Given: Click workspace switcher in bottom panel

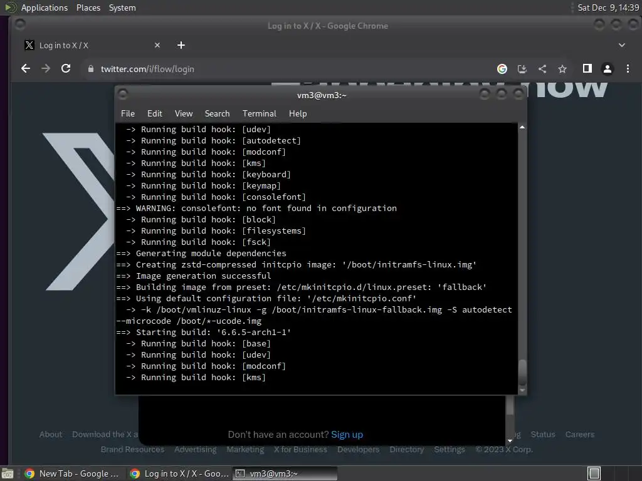Looking at the screenshot, I should pos(594,473).
